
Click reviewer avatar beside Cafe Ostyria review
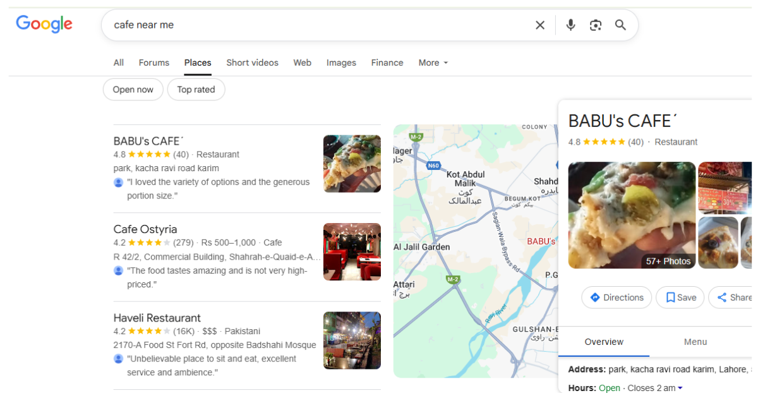click(x=118, y=270)
